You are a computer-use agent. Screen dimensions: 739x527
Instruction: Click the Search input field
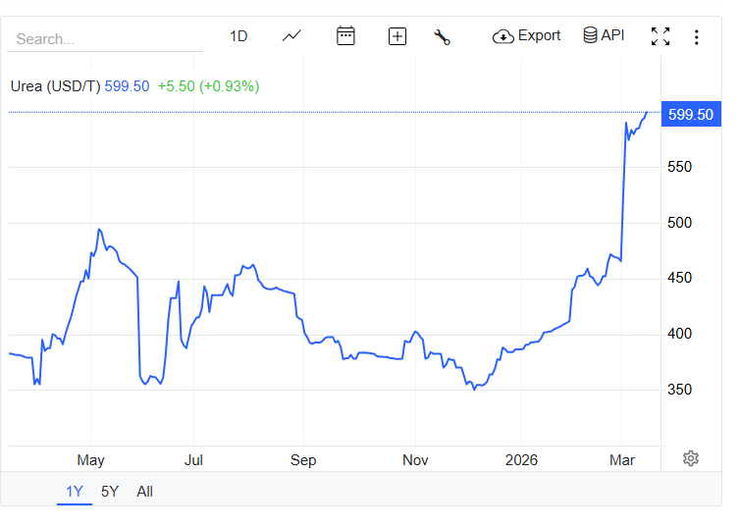(x=104, y=39)
